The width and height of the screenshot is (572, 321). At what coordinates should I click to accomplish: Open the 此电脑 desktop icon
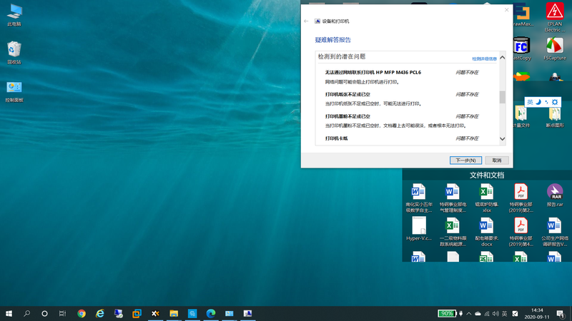(14, 13)
